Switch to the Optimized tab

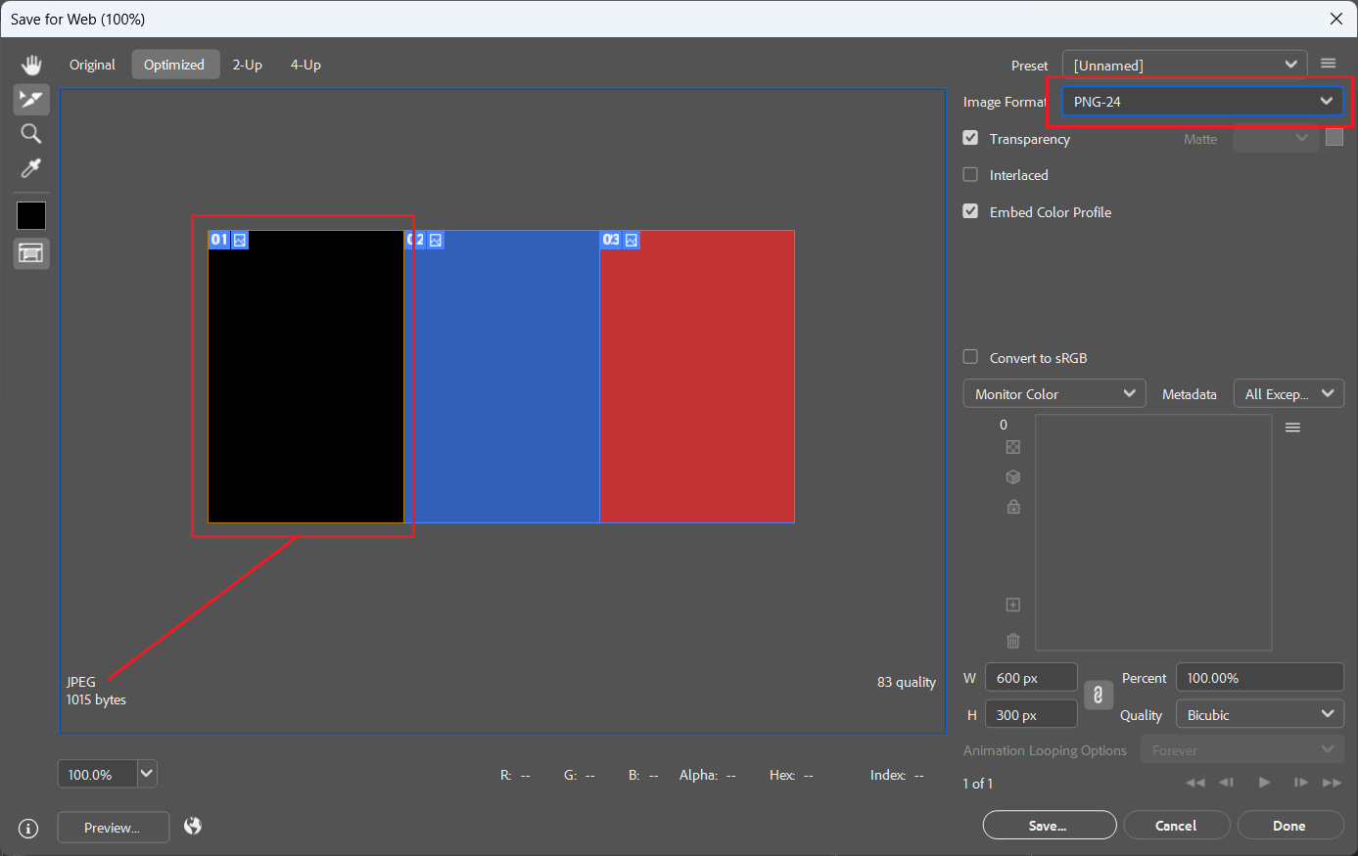pos(174,65)
